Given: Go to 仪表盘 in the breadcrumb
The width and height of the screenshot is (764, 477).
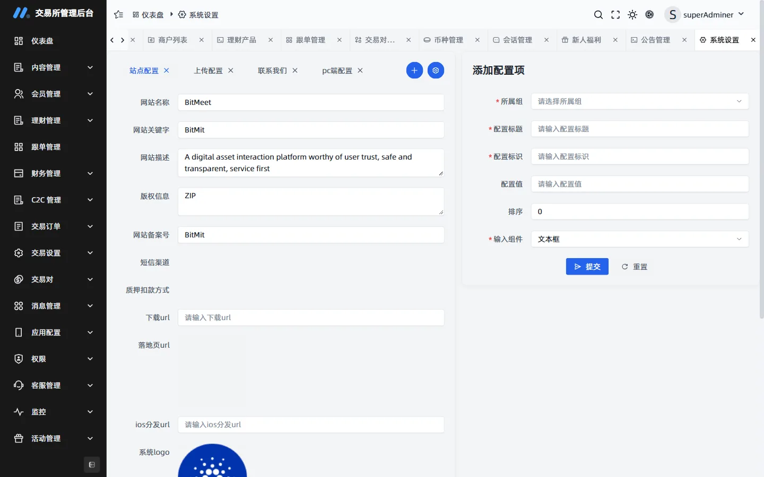Looking at the screenshot, I should tap(148, 15).
